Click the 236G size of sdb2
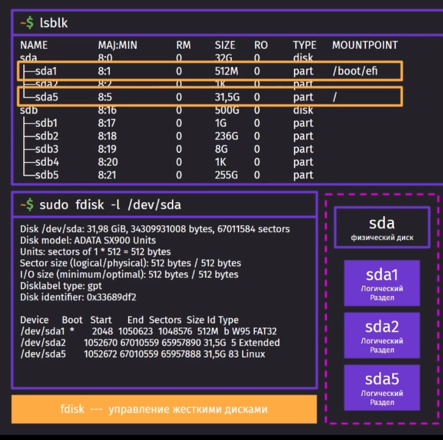443x440 pixels. click(226, 136)
